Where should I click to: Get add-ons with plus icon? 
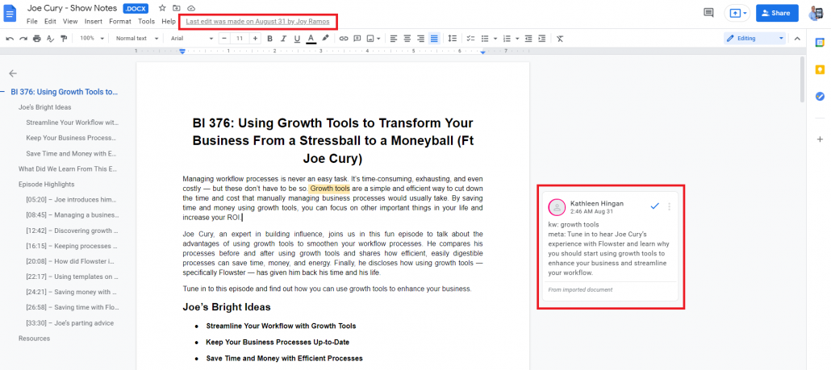click(820, 139)
